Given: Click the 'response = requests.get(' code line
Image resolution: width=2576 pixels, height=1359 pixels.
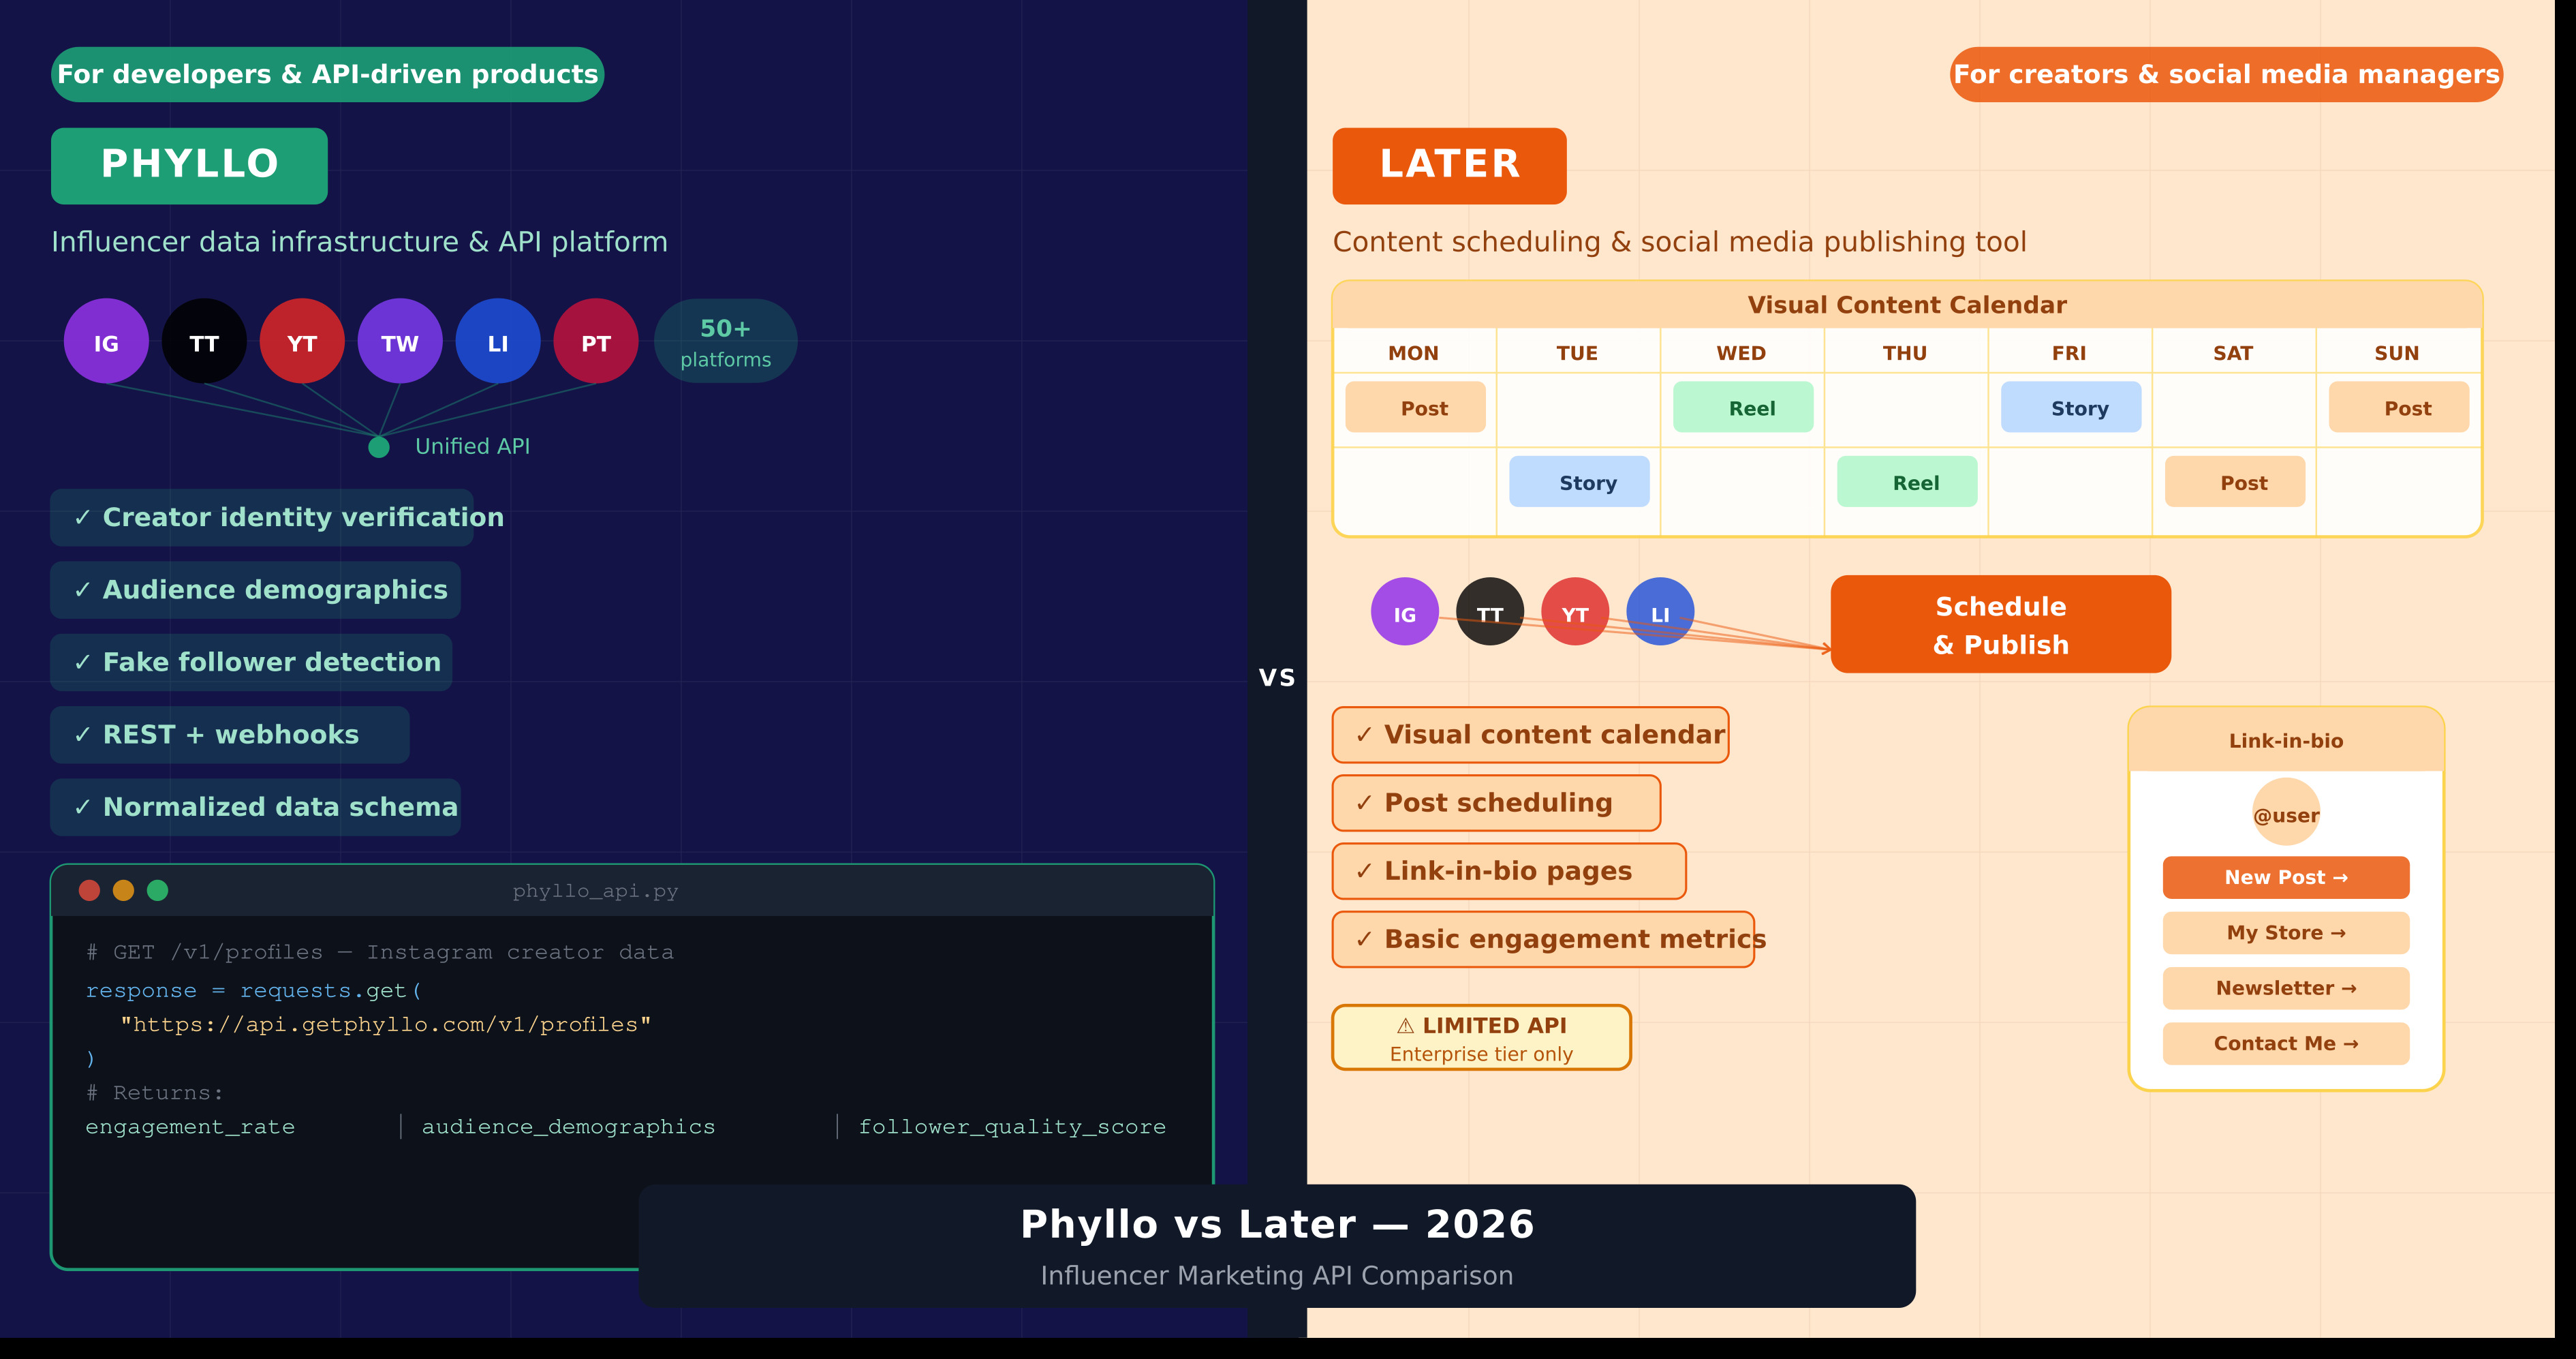Looking at the screenshot, I should pyautogui.click(x=254, y=990).
